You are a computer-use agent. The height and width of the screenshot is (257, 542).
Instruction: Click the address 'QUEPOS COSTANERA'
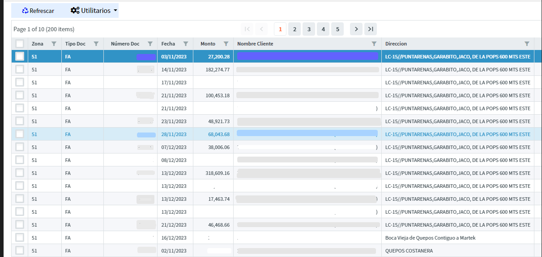tap(409, 251)
